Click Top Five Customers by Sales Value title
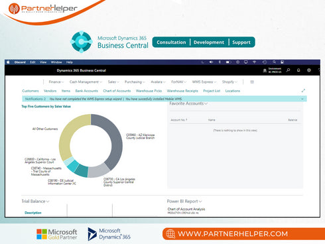The height and width of the screenshot is (244, 325). pyautogui.click(x=46, y=106)
